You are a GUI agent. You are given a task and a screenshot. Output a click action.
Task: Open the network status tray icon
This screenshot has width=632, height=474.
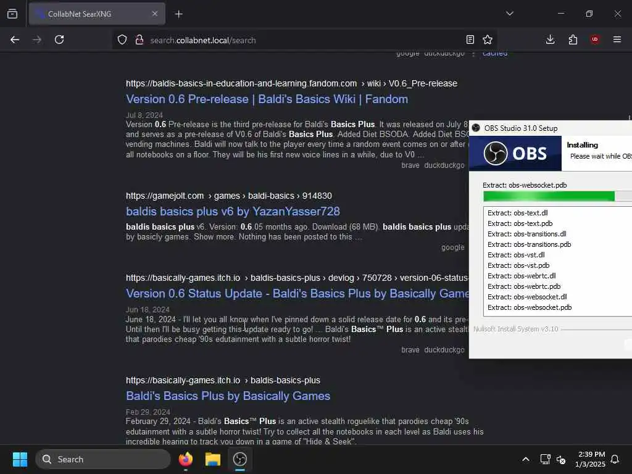(x=545, y=459)
